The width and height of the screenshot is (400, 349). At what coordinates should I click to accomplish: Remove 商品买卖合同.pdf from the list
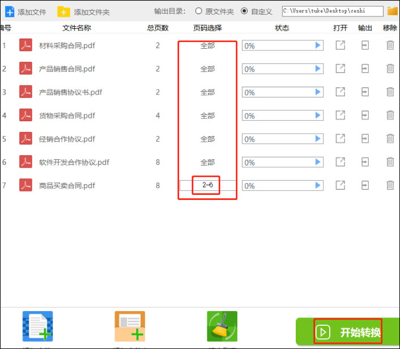390,185
